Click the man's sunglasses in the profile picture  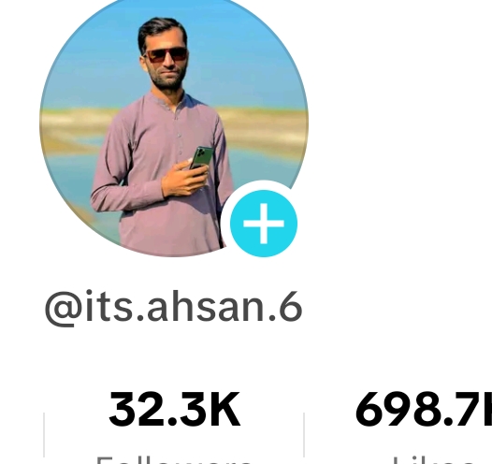coord(166,54)
